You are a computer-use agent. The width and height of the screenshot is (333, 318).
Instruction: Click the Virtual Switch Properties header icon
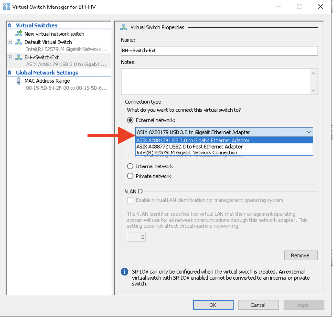(x=124, y=27)
